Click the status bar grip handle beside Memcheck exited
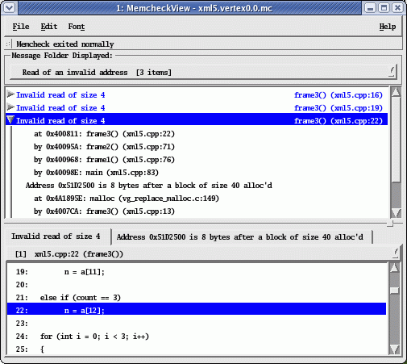407x364 pixels. click(8, 44)
